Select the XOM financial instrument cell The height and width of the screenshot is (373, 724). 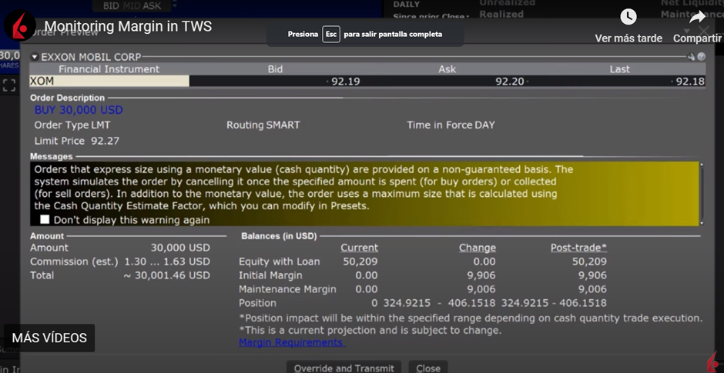point(109,81)
